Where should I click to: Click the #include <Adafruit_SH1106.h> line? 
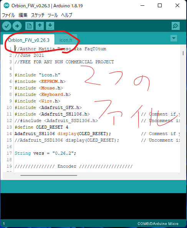pos(52,114)
